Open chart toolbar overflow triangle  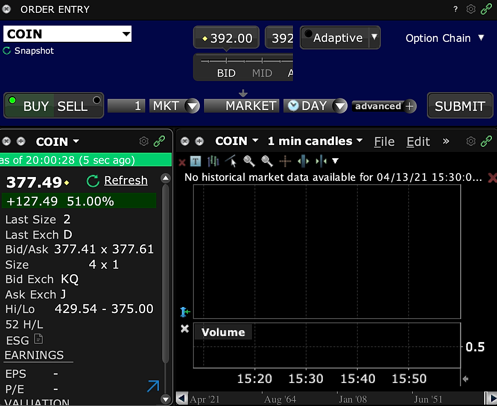coord(335,161)
